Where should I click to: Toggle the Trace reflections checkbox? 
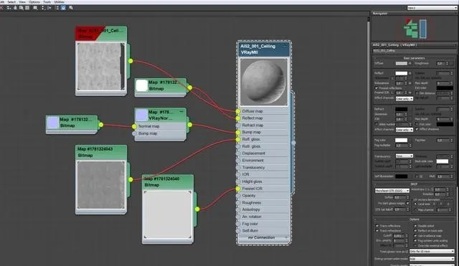pyautogui.click(x=377, y=226)
